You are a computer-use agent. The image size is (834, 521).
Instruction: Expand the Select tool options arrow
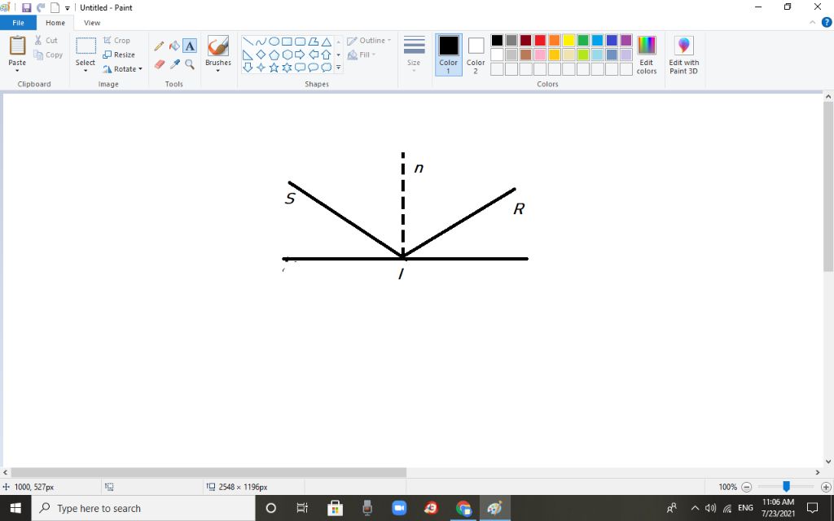pos(86,71)
